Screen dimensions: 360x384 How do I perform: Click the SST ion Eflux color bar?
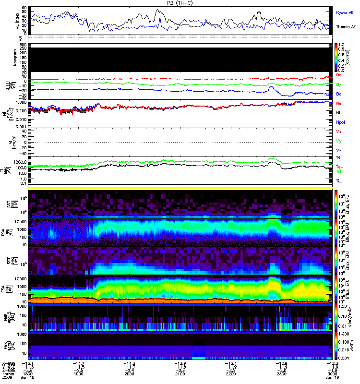tap(336, 204)
